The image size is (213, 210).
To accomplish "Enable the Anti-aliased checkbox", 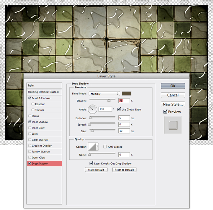I will (x=105, y=147).
